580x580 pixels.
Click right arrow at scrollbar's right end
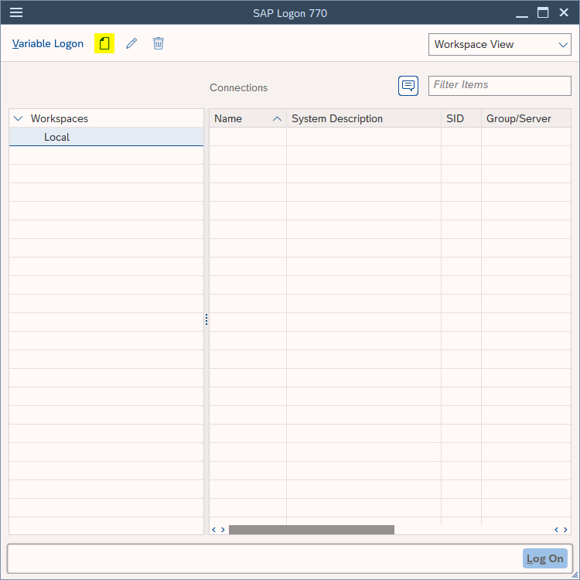click(x=565, y=530)
